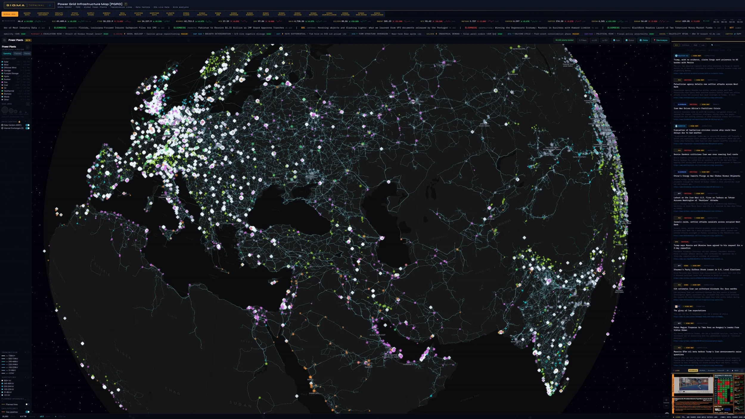Click the Asia region globe icon
The image size is (745, 419).
[x=614, y=40]
